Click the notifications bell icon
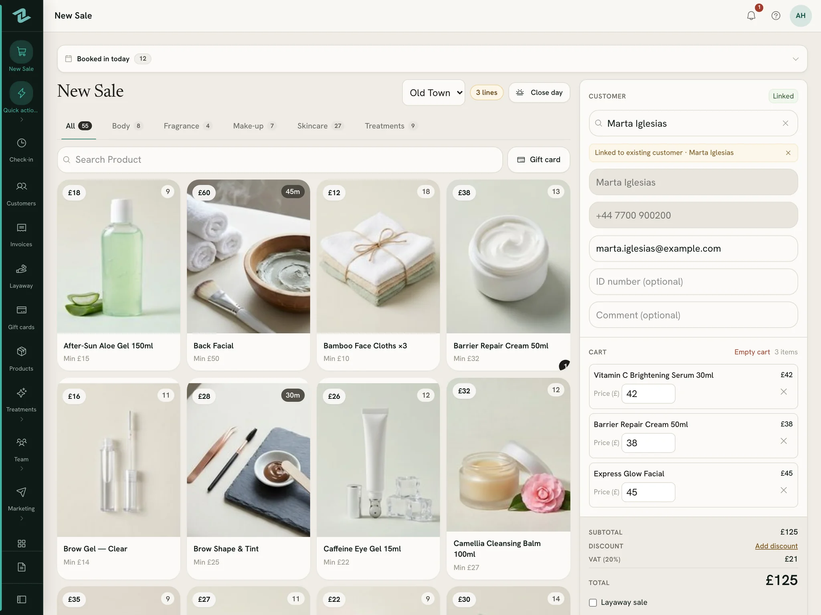The height and width of the screenshot is (615, 821). pos(751,16)
